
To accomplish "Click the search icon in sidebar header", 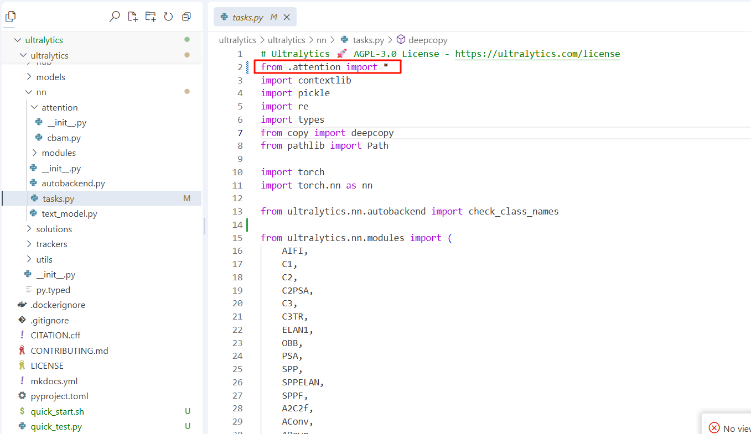I will (x=115, y=17).
